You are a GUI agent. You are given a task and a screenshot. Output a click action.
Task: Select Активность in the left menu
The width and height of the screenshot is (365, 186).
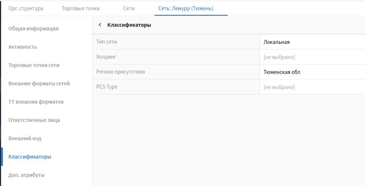point(23,47)
